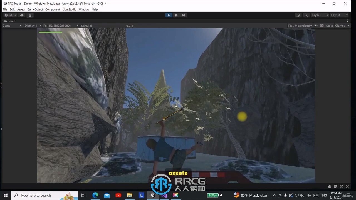356x200 pixels.
Task: Open the GameObject menu
Action: 35,9
